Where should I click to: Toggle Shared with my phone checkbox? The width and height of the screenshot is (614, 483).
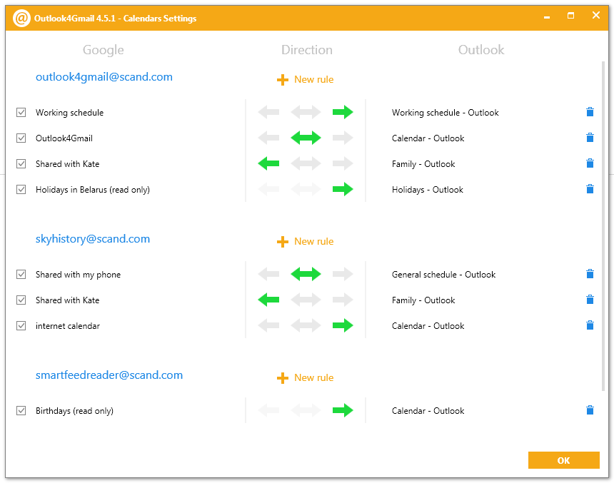pyautogui.click(x=21, y=275)
